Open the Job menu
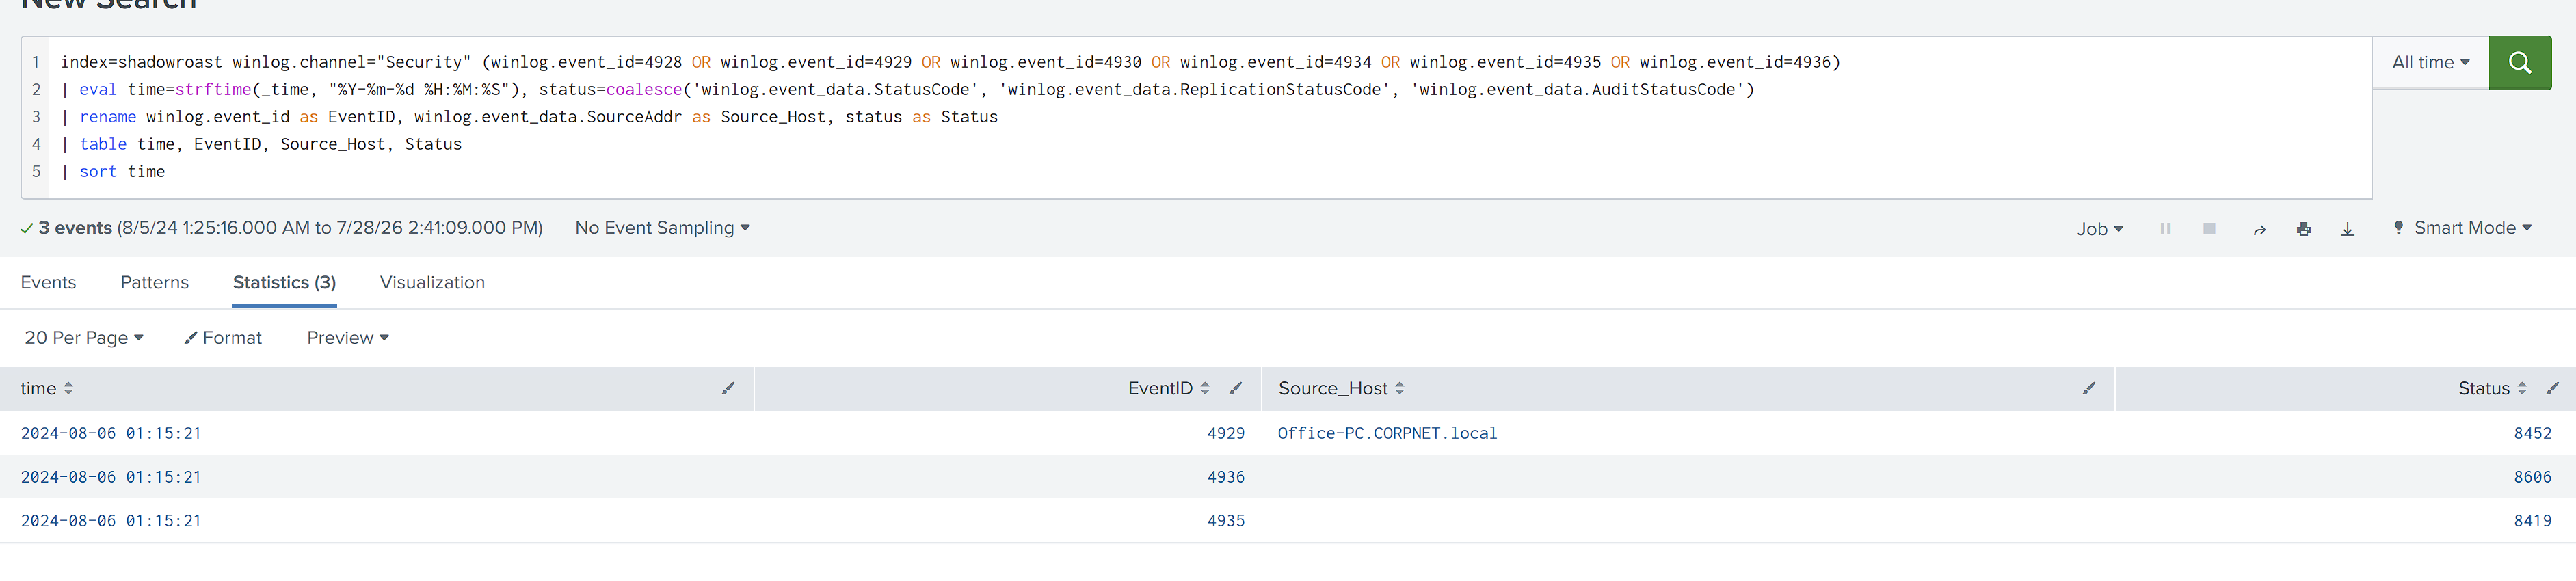 [x=2100, y=229]
